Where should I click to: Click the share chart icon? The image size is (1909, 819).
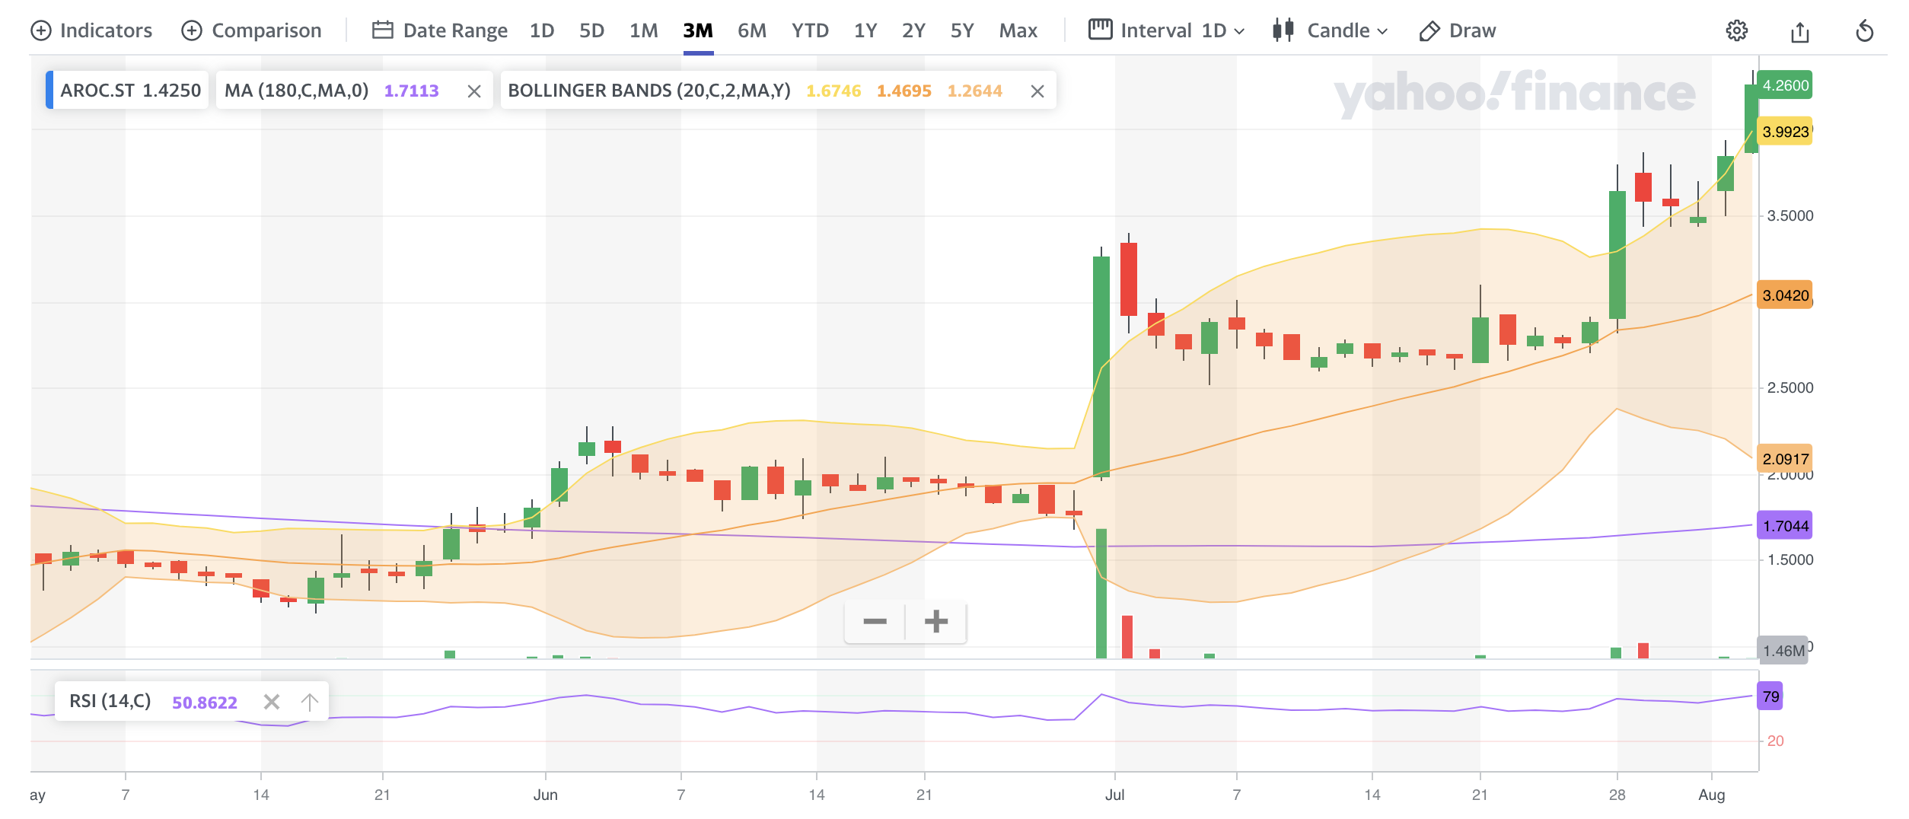1799,31
